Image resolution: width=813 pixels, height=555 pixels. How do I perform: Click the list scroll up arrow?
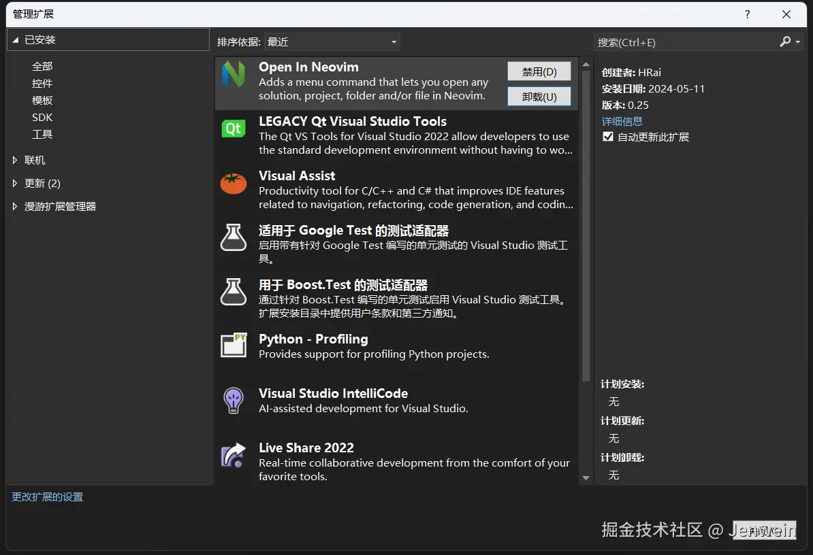pyautogui.click(x=586, y=65)
